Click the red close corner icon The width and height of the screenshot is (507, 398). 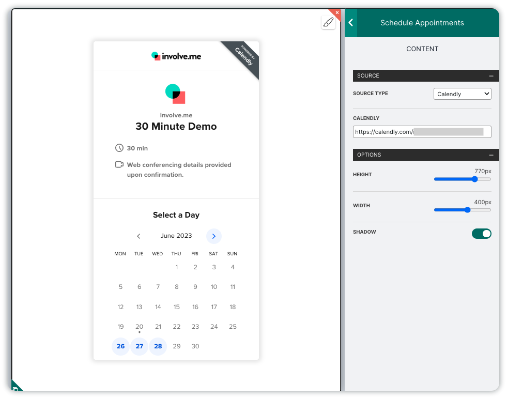(x=337, y=12)
